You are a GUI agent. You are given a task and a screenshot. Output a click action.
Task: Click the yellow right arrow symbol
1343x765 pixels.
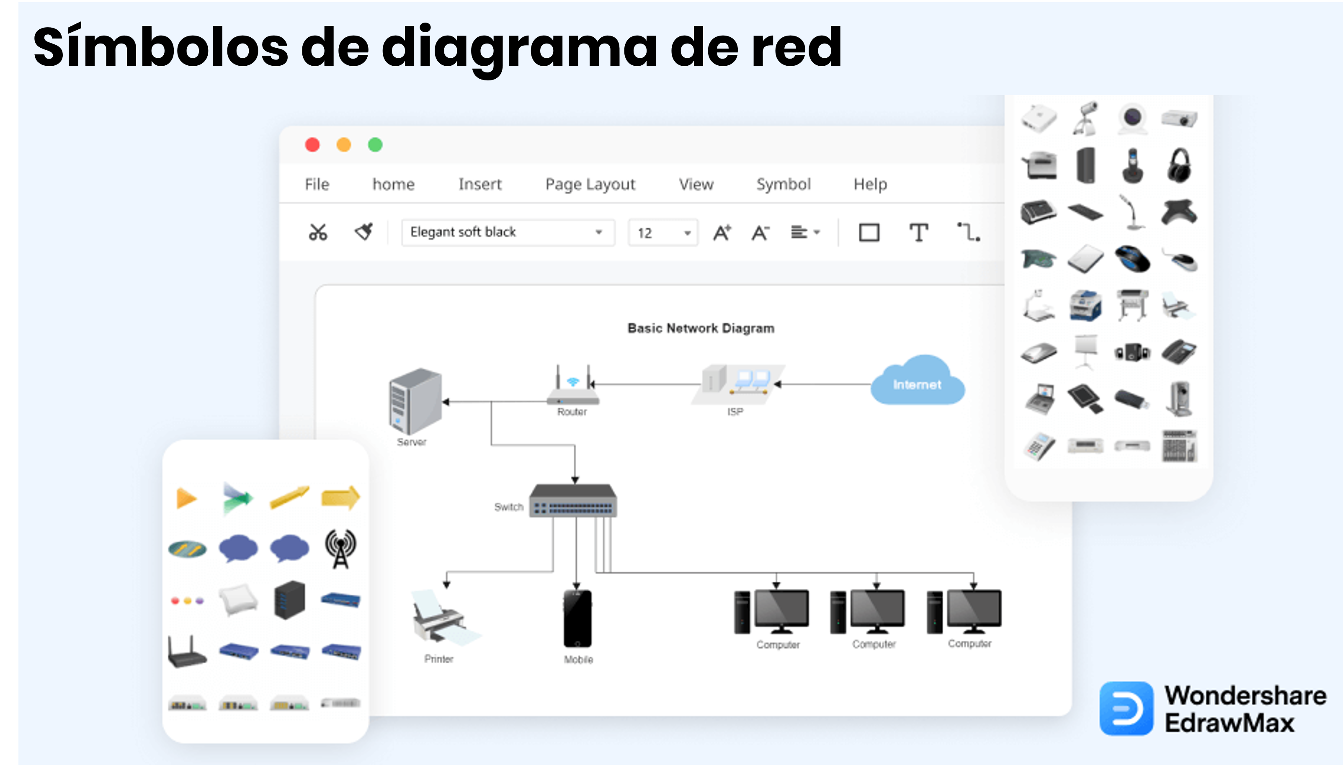(340, 497)
